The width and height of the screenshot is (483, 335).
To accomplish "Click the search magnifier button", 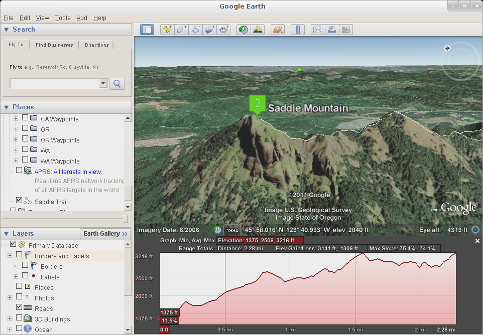I will tap(117, 84).
